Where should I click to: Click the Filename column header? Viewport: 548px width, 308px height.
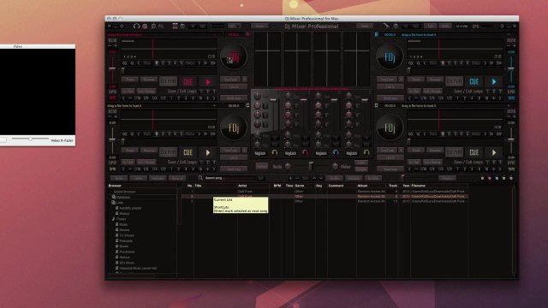(418, 186)
